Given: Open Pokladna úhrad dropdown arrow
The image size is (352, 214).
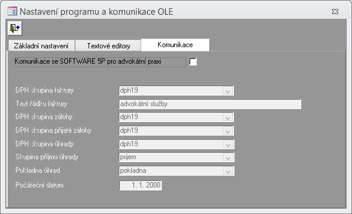Looking at the screenshot, I should tap(229, 171).
